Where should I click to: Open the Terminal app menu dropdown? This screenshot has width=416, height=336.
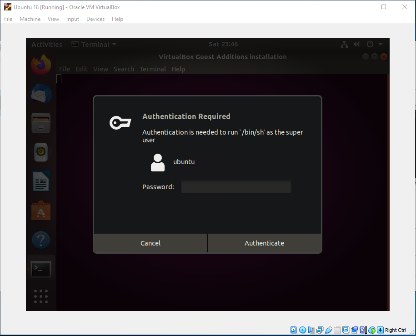[x=94, y=44]
